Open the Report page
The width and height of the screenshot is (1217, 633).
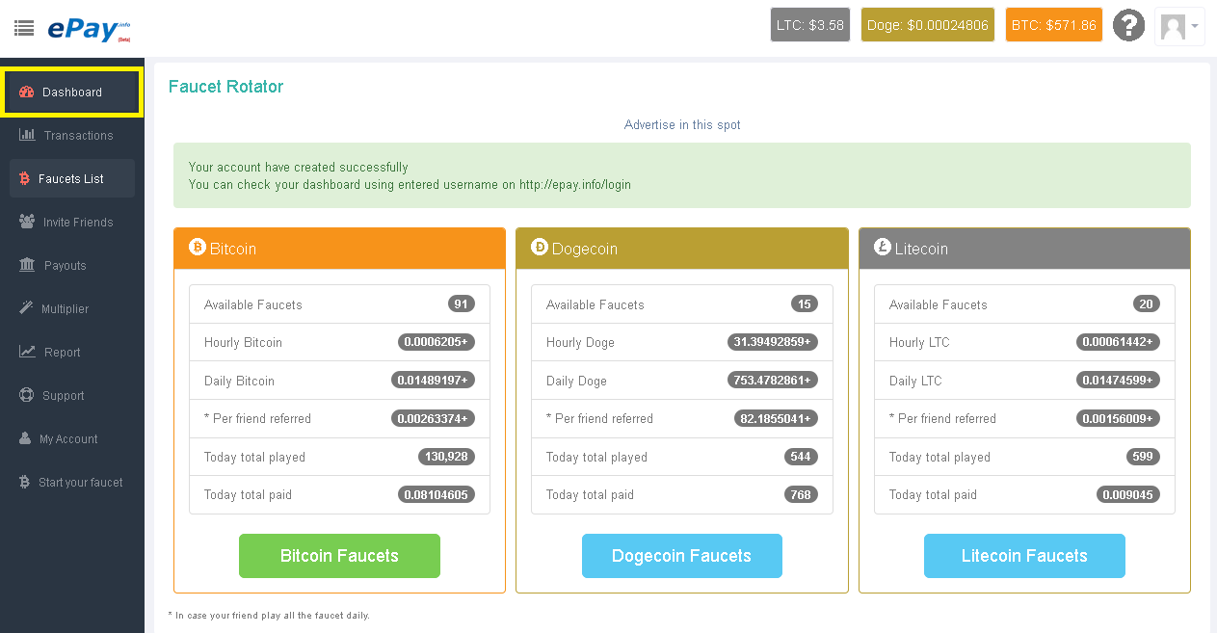[x=72, y=353]
